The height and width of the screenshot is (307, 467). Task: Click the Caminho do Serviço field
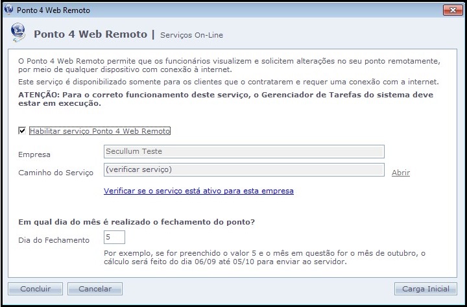tap(244, 169)
